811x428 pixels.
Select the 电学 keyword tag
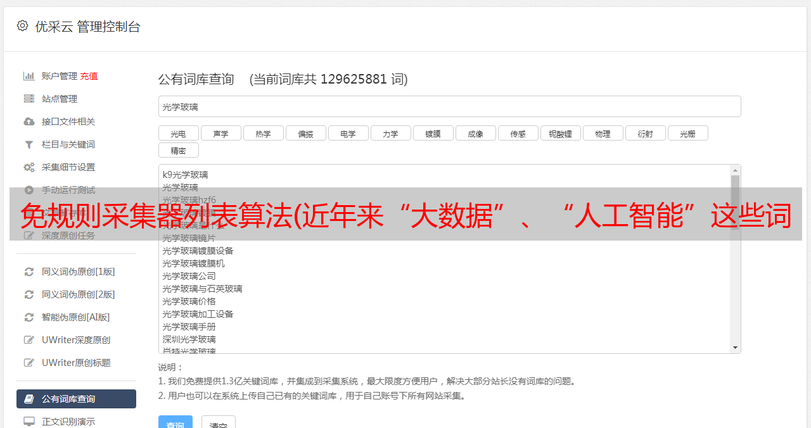tap(348, 133)
